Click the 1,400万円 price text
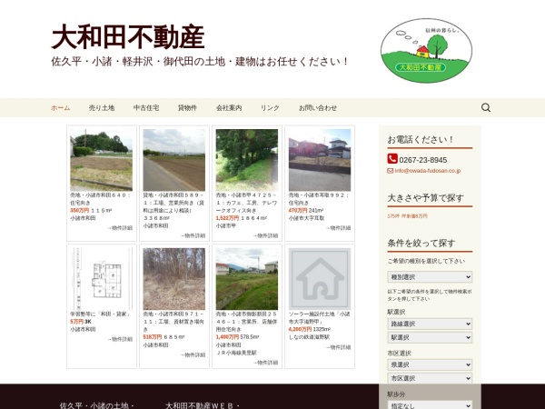The image size is (545, 409). pyautogui.click(x=227, y=337)
